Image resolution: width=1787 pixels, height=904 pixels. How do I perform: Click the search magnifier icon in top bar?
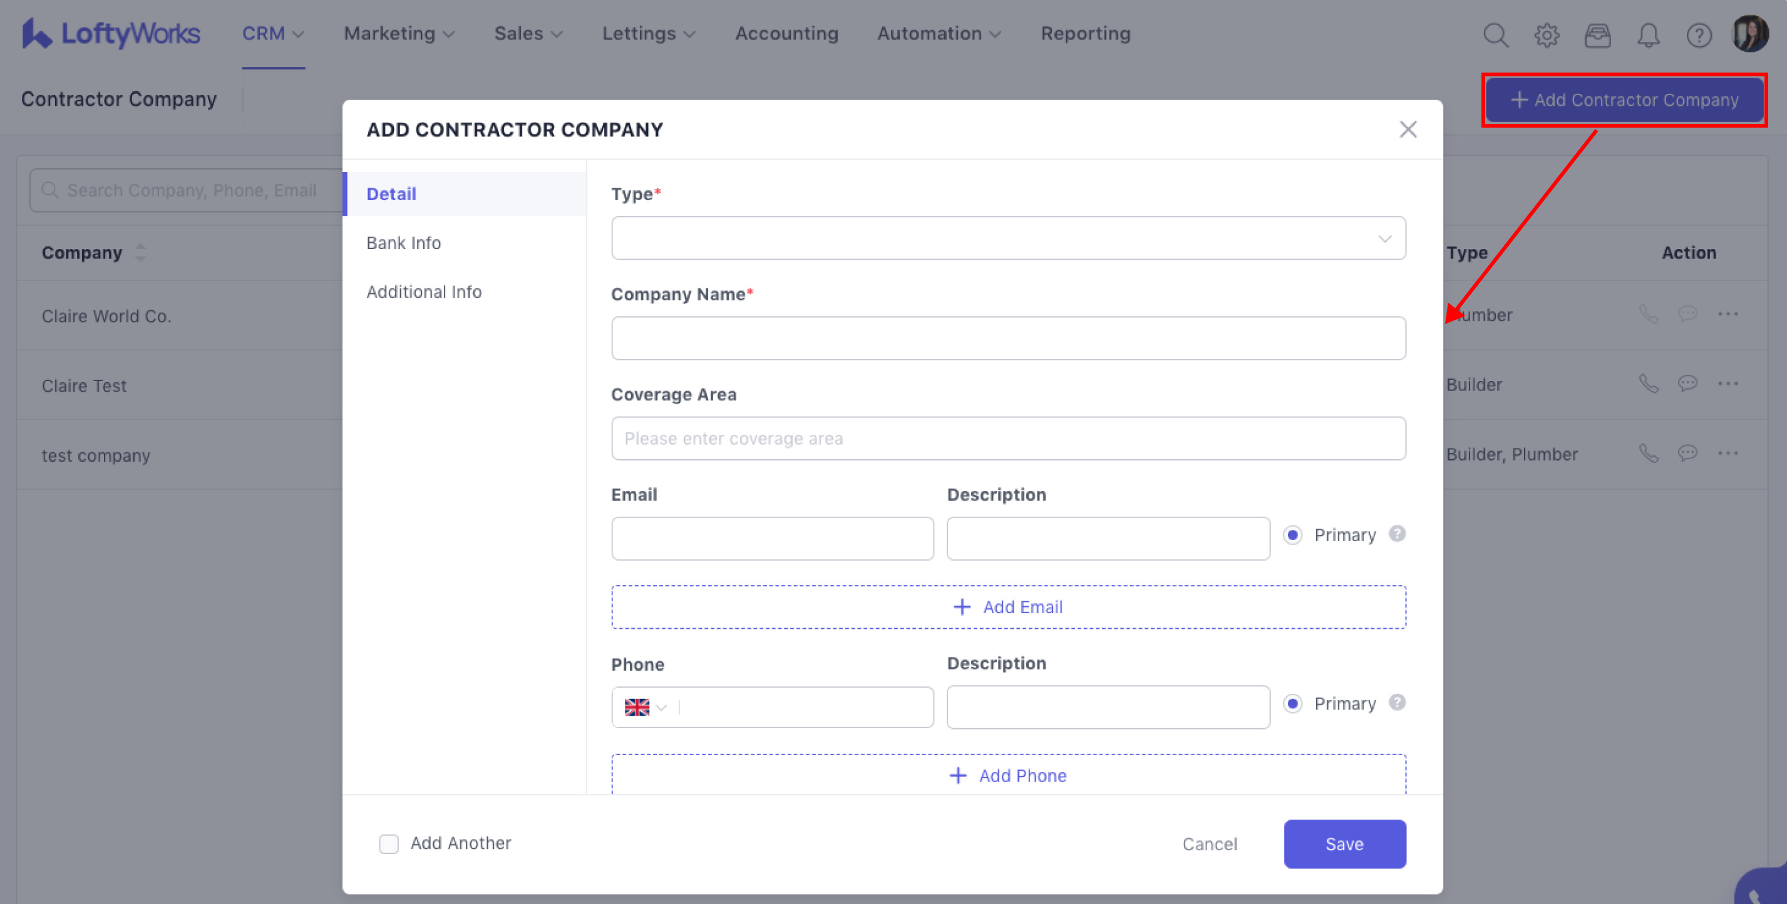click(1495, 34)
